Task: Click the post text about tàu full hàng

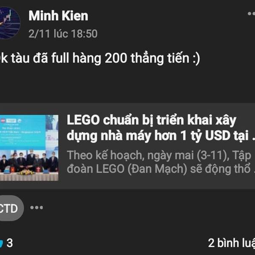Action: [99, 58]
